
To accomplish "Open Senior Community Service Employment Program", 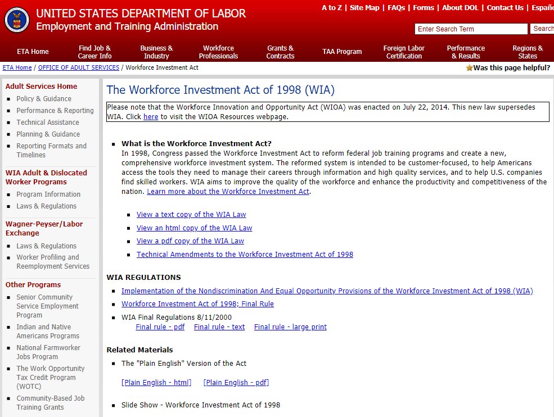I will 47,306.
